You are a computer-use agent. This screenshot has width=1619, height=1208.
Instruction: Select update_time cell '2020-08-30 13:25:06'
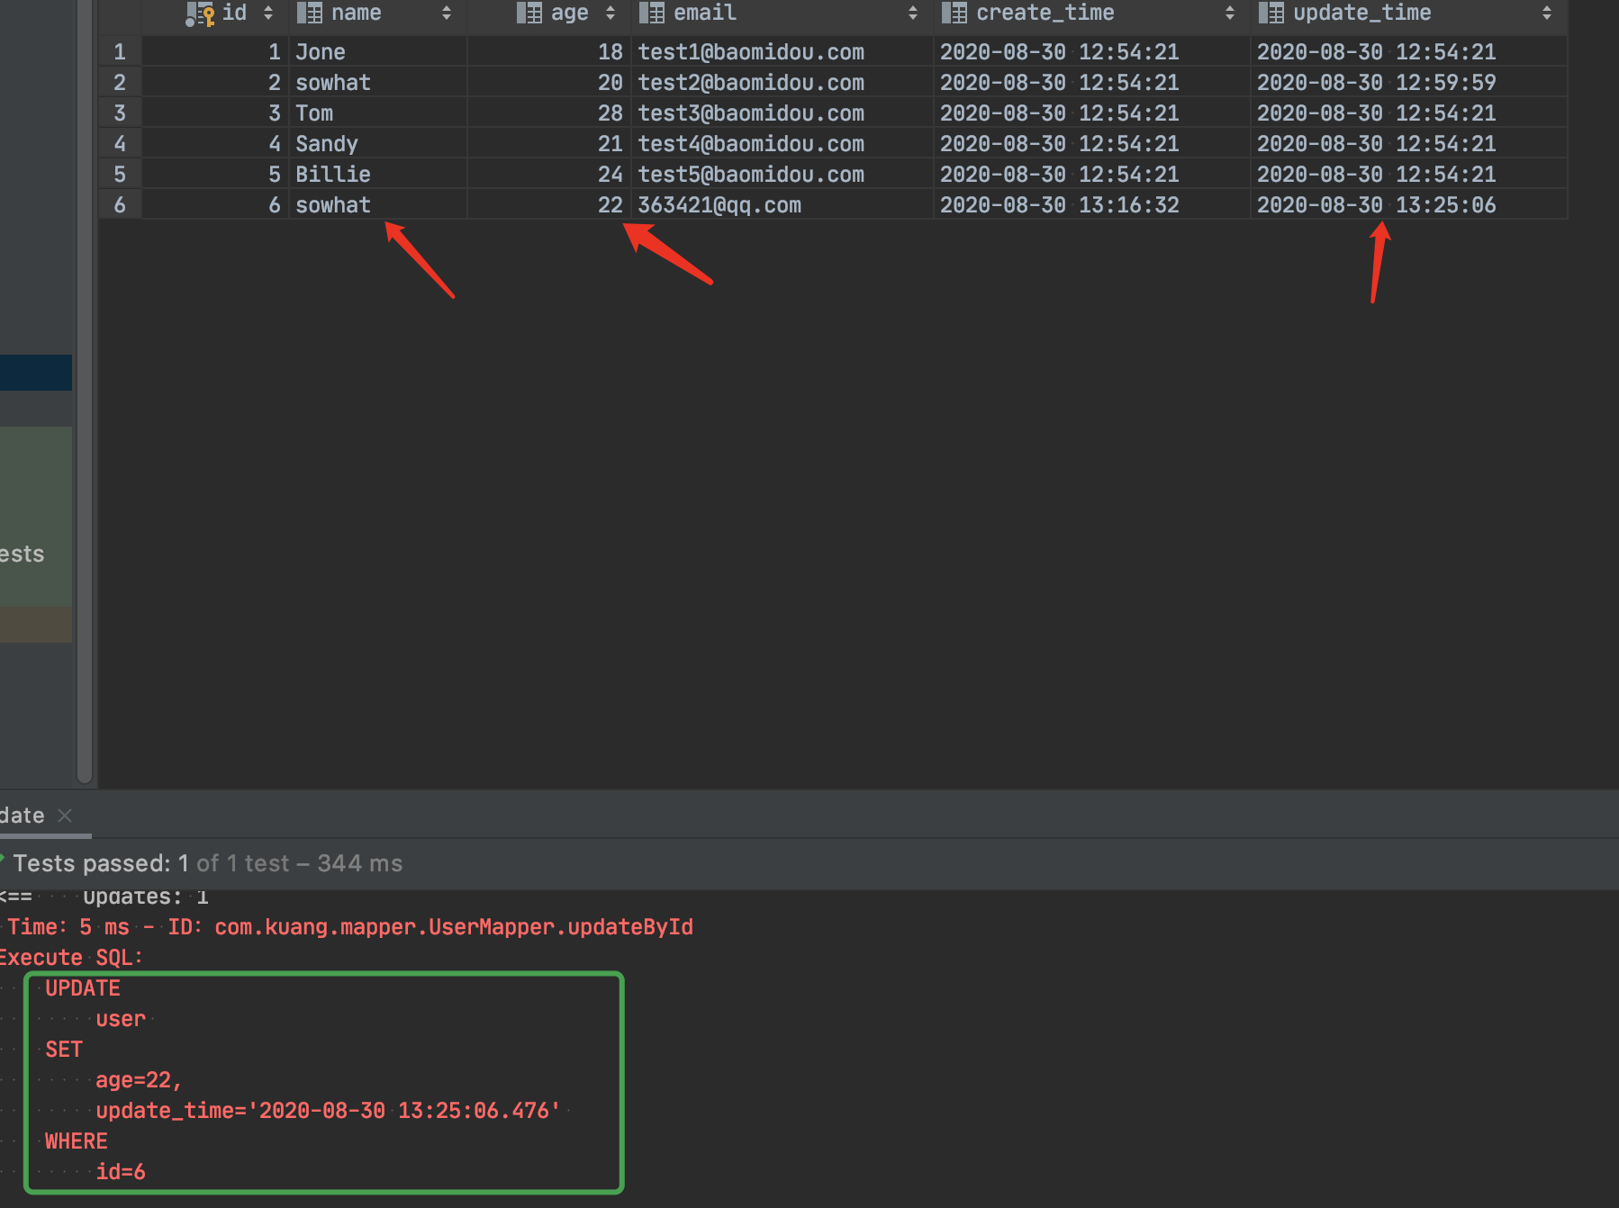(1408, 205)
